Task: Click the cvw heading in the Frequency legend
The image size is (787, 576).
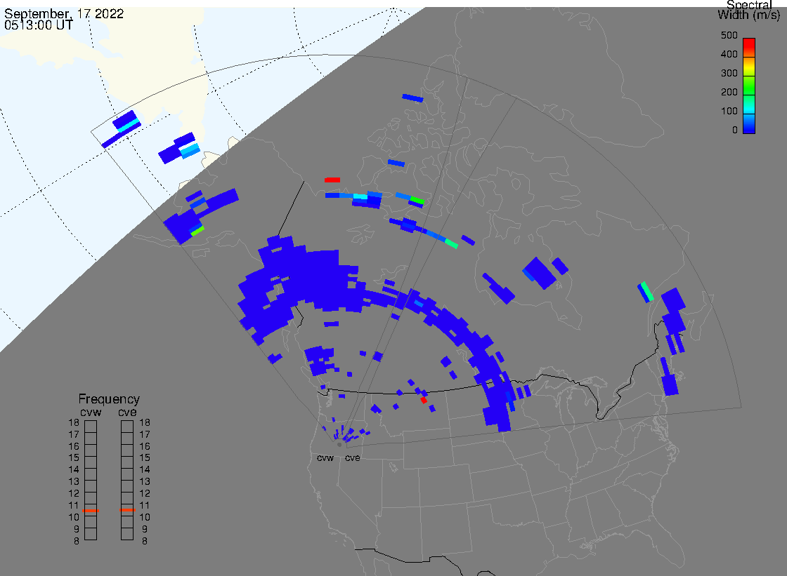Action: [91, 413]
